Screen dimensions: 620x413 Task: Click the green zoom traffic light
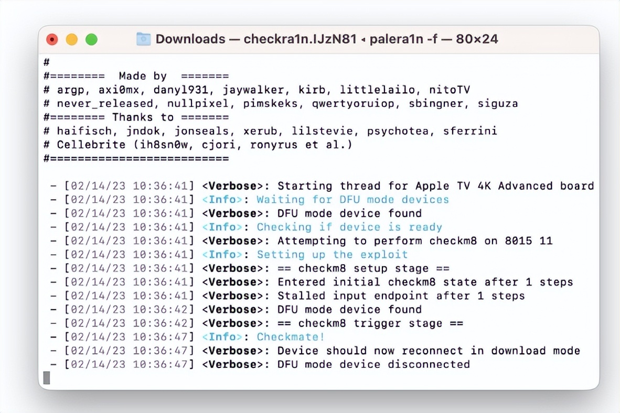click(x=91, y=39)
